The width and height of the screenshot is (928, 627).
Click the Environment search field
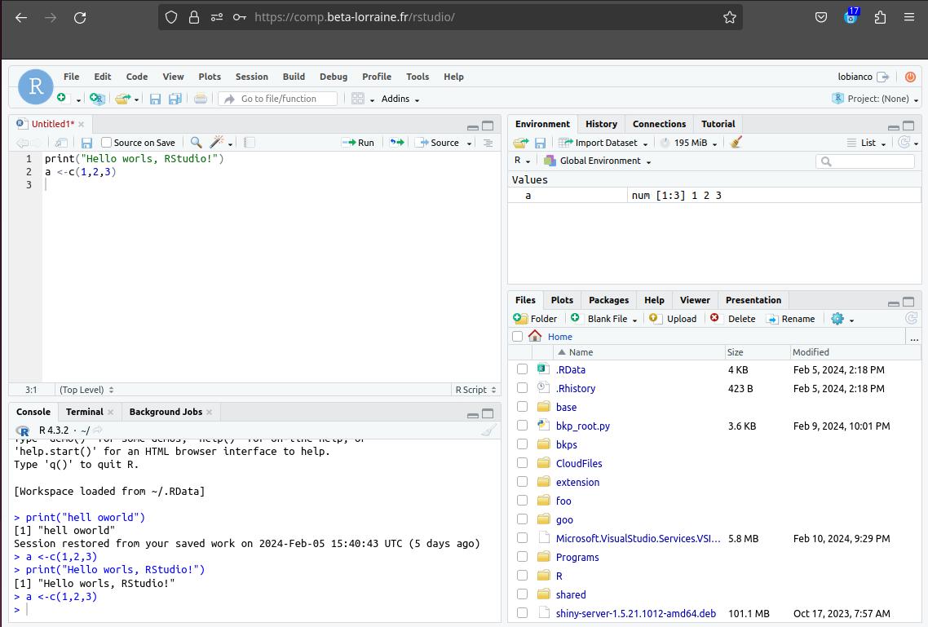pos(864,161)
